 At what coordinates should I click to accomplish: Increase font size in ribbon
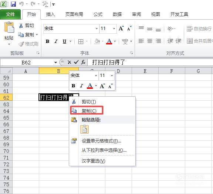click(x=121, y=29)
